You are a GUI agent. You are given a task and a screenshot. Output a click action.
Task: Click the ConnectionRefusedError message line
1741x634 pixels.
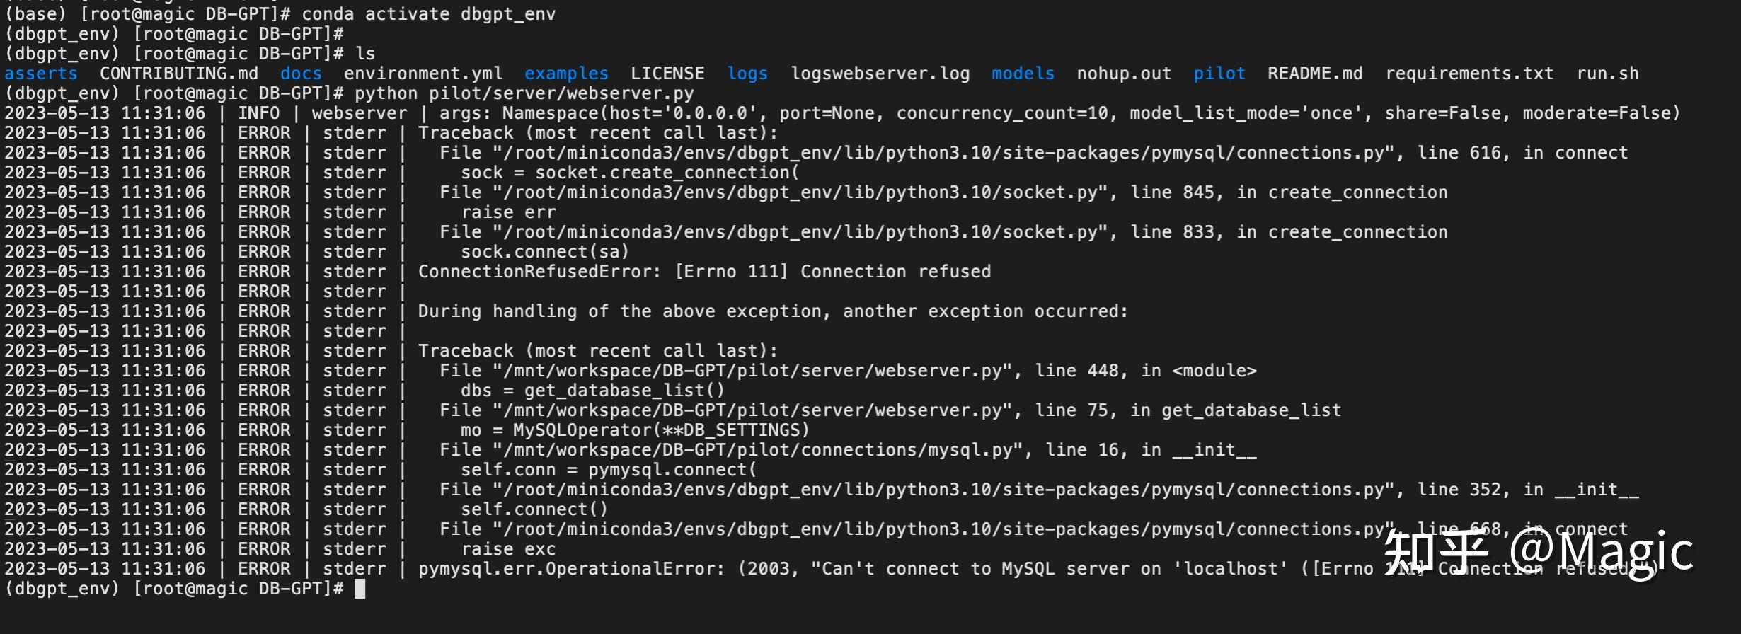click(x=704, y=272)
